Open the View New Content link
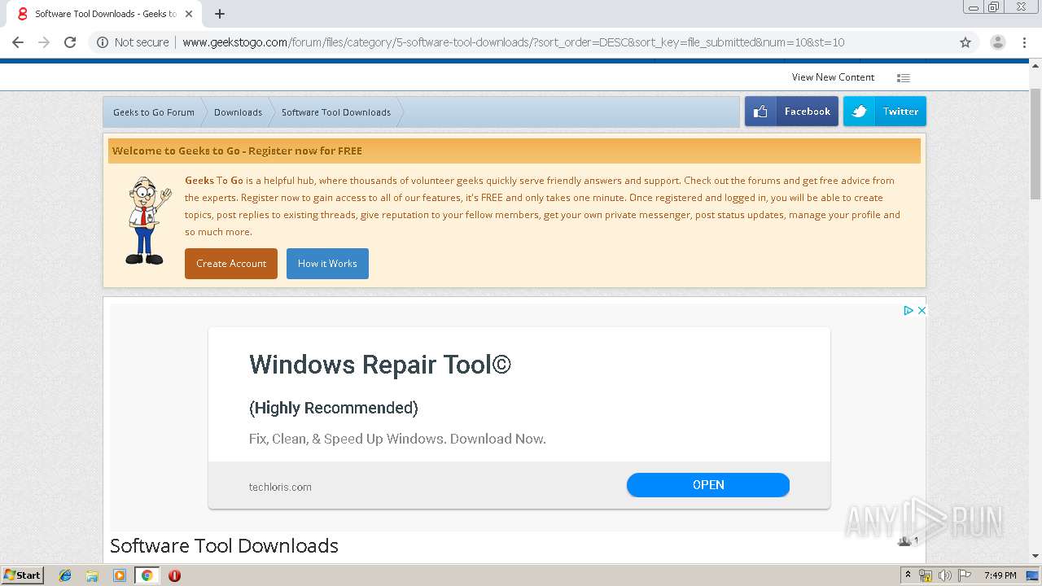This screenshot has width=1042, height=586. click(x=833, y=77)
